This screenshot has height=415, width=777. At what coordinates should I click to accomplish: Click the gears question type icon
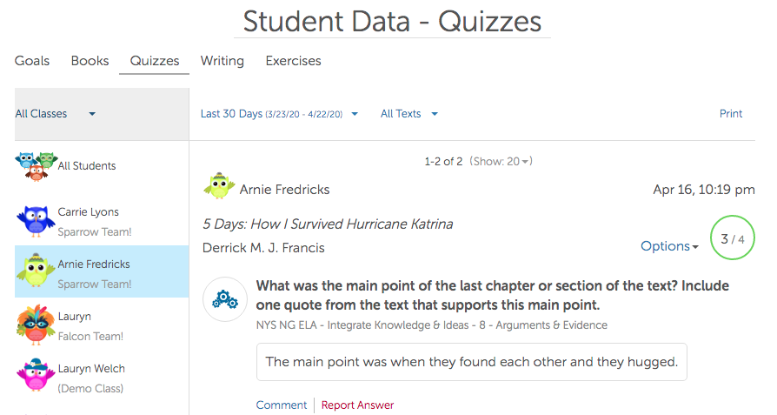tap(225, 300)
